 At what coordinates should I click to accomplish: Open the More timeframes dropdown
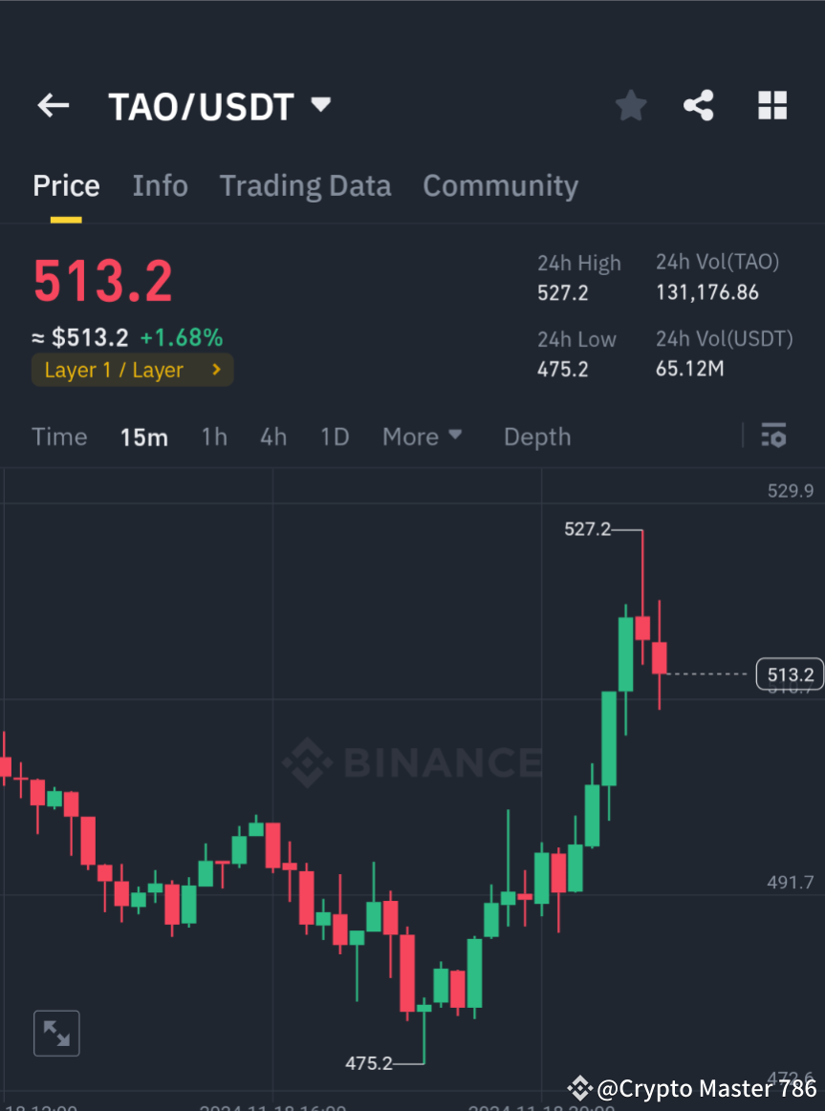tap(422, 436)
